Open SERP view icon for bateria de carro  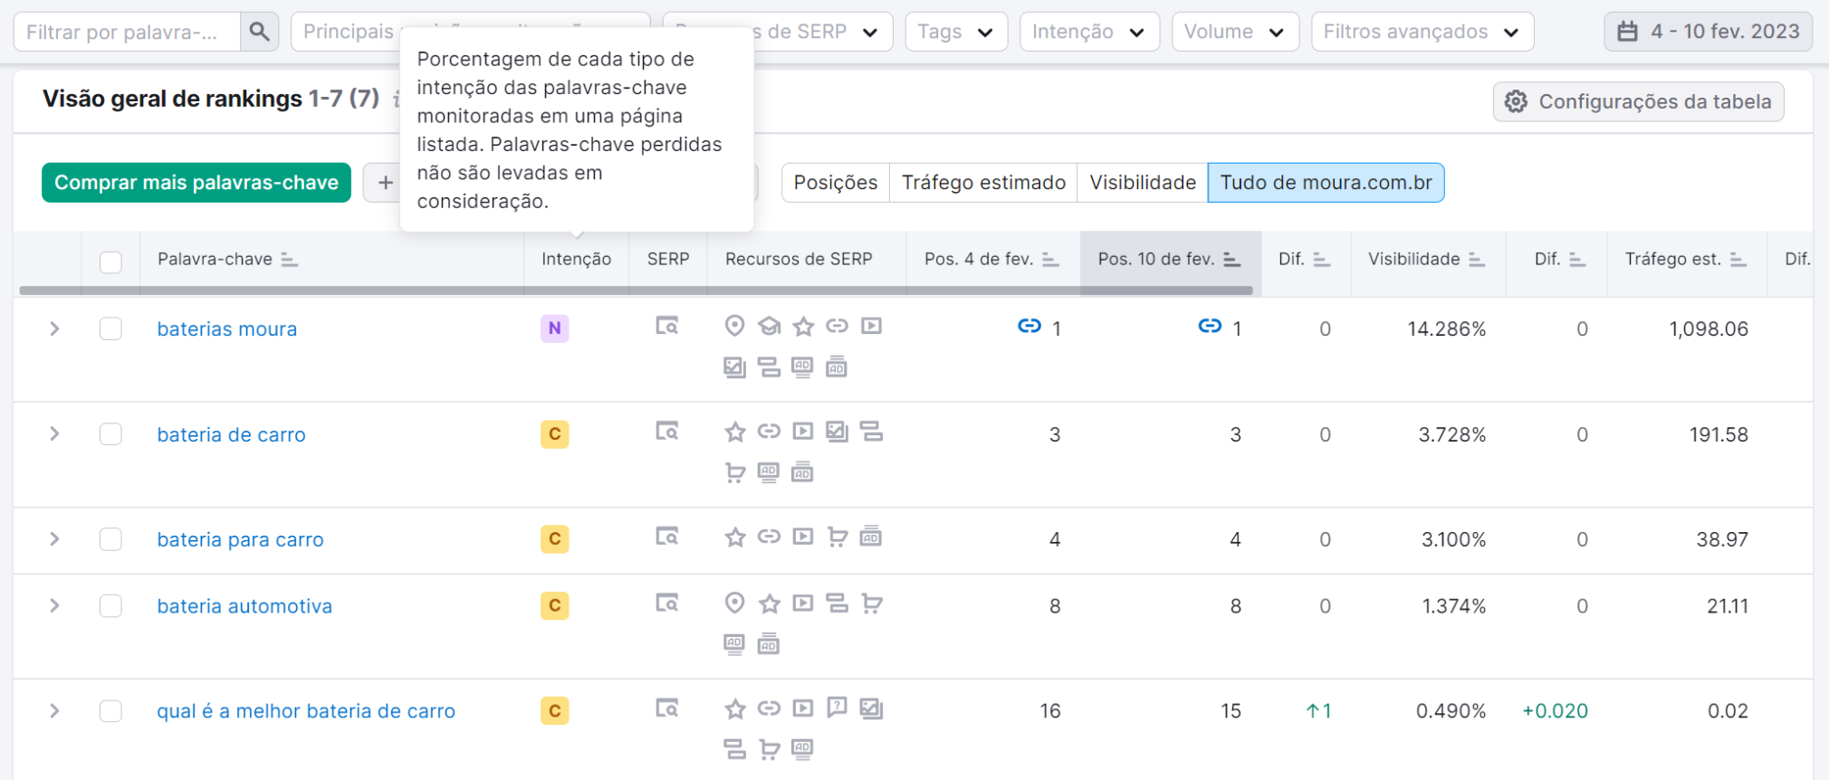tap(667, 431)
